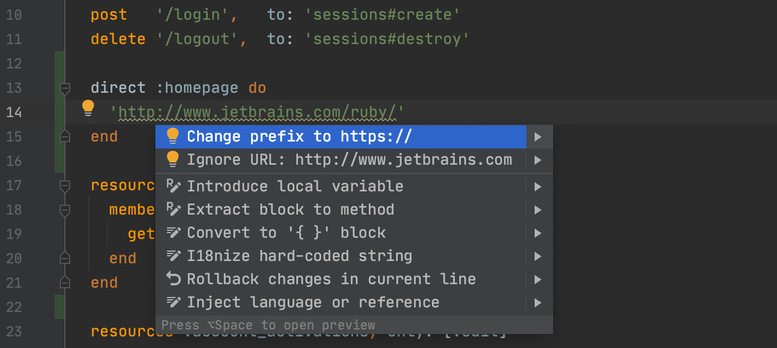Collapse the fold marker at line 17 resources
The image size is (777, 348).
point(65,186)
